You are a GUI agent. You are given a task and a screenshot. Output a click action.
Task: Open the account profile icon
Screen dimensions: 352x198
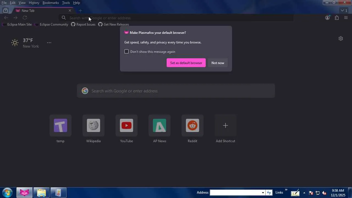tap(327, 18)
